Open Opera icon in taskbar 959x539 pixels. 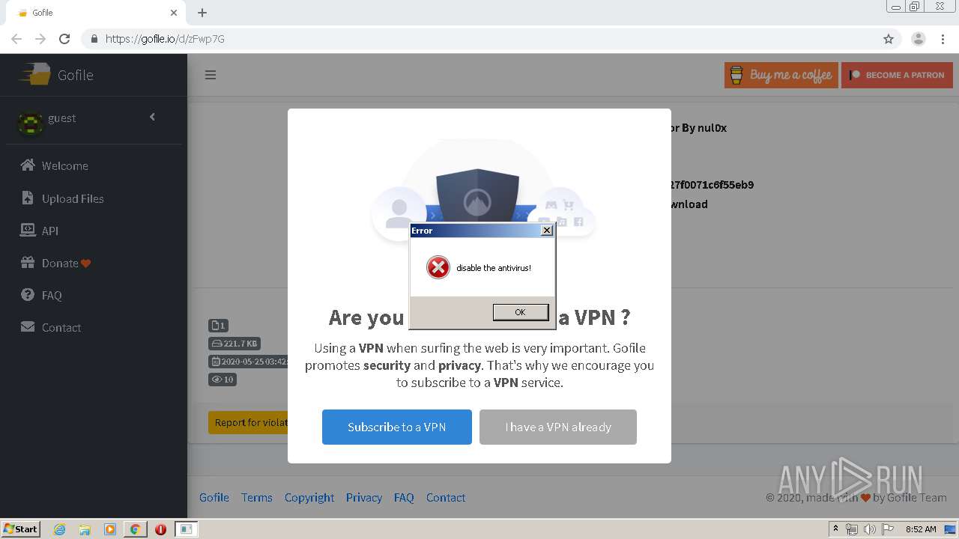tap(160, 529)
